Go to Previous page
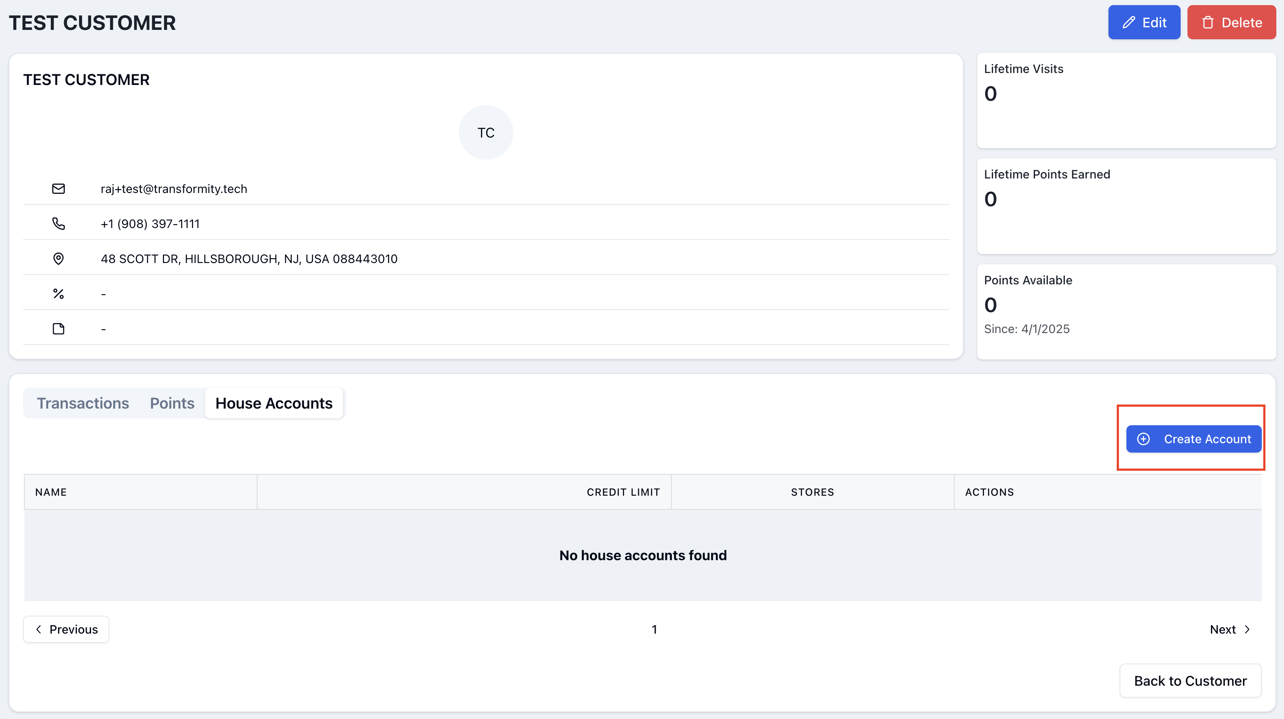 66,629
